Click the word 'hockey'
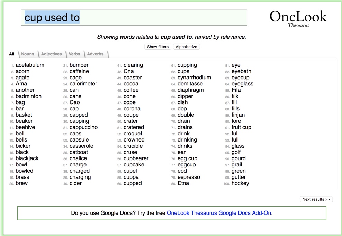 click(x=240, y=183)
